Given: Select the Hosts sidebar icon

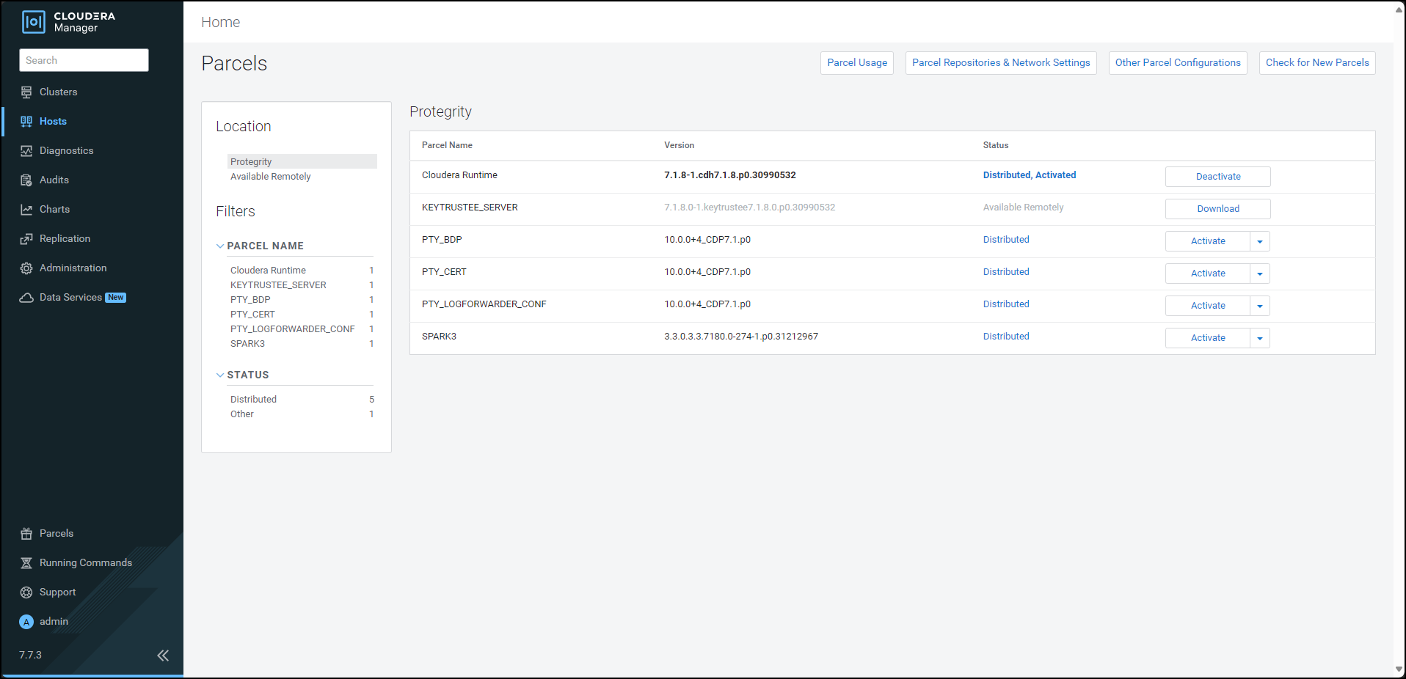Looking at the screenshot, I should click(26, 121).
